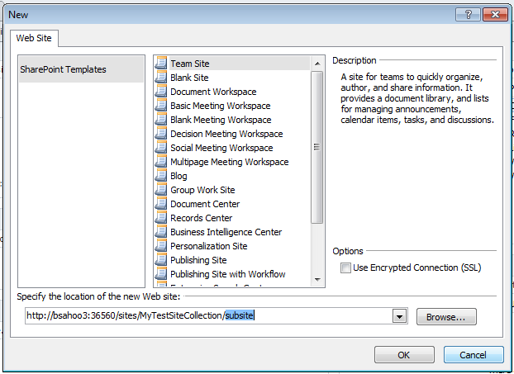514x374 pixels.
Task: Click the Blank Site template icon
Action: [x=161, y=77]
